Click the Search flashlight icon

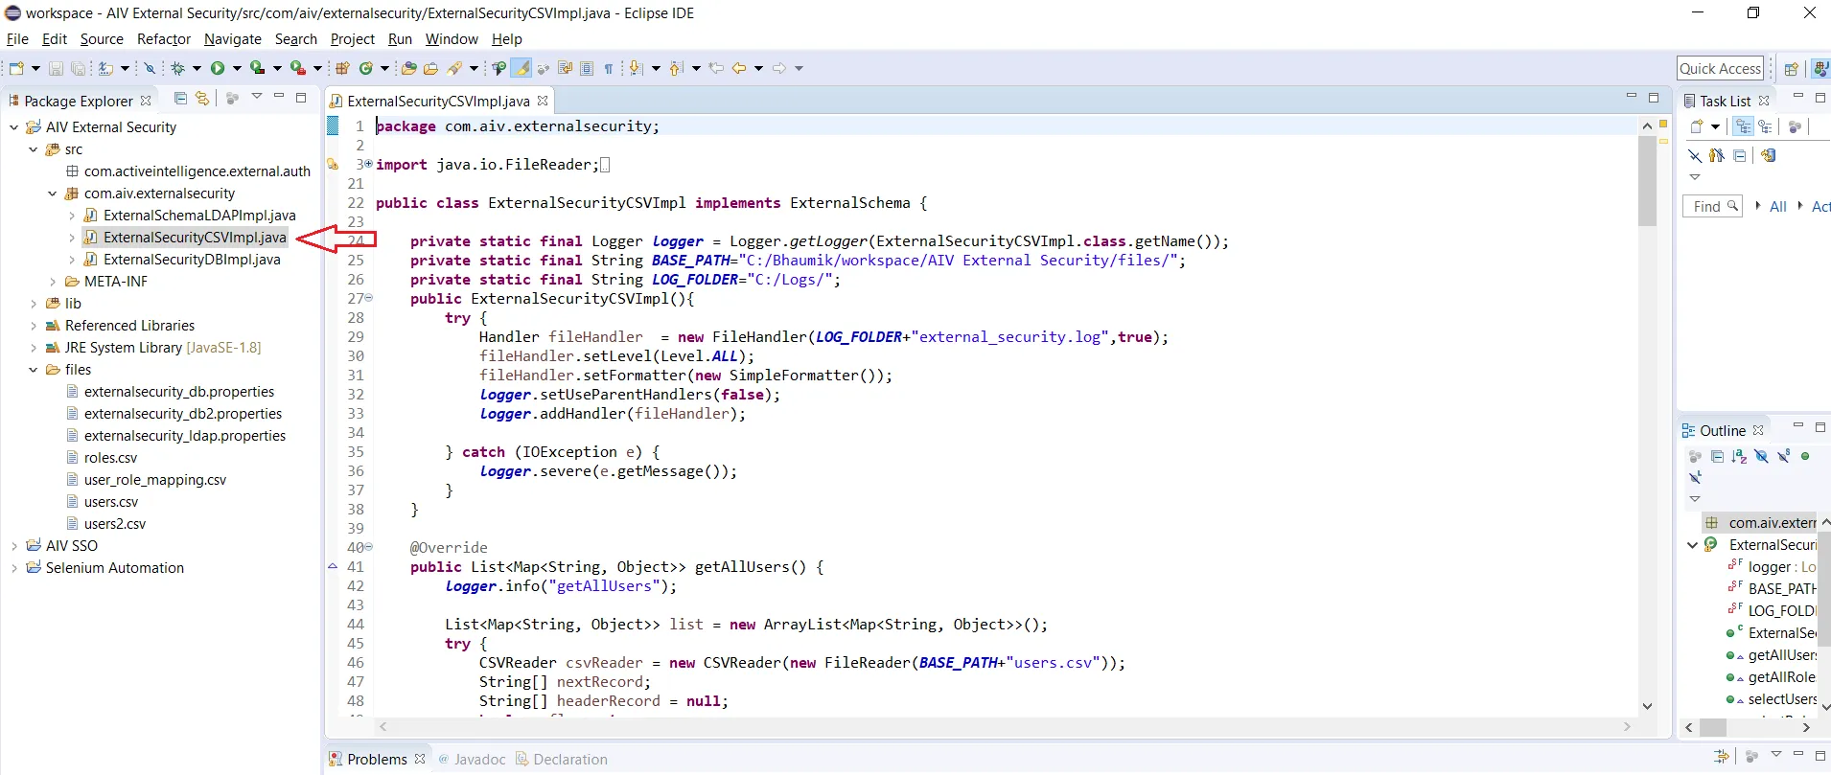[454, 68]
